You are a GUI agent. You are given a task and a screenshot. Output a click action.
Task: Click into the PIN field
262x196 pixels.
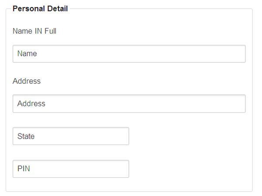(71, 169)
